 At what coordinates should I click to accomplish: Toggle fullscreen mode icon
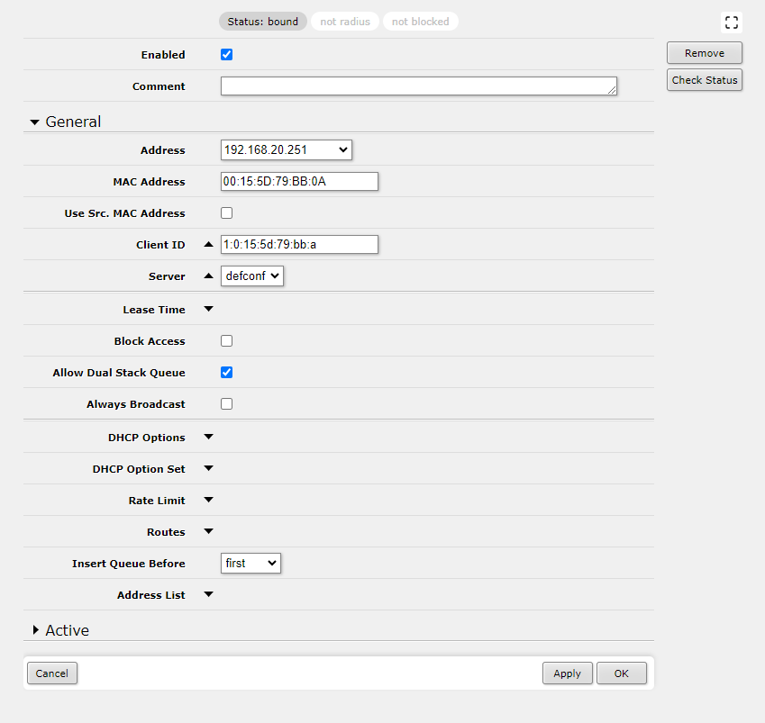point(732,23)
